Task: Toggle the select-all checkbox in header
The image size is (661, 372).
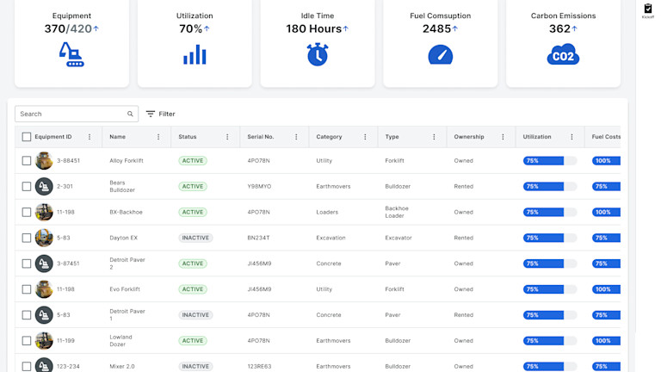Action: tap(26, 137)
